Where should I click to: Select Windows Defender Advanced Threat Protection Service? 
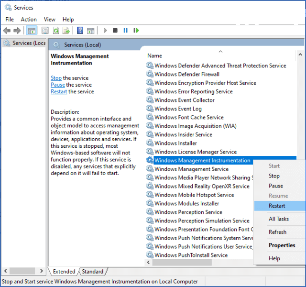[x=220, y=66]
